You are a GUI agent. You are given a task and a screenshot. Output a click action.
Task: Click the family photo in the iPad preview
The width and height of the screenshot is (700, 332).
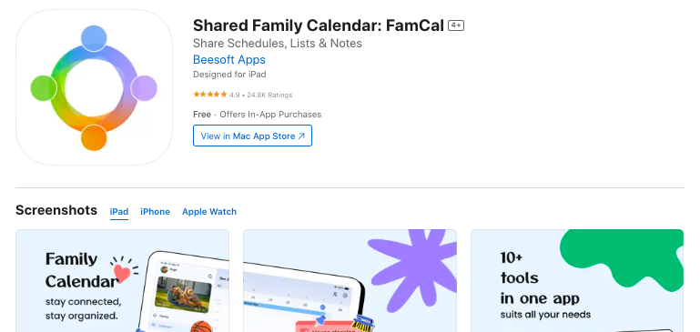coord(183,295)
